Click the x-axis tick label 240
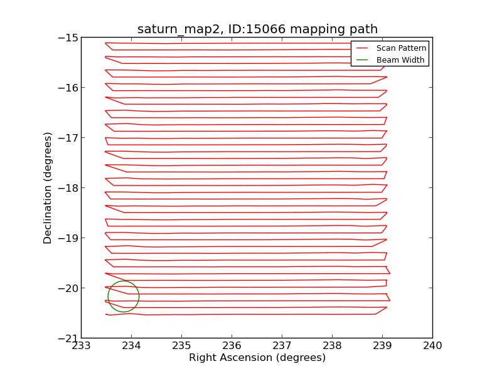 coord(432,346)
